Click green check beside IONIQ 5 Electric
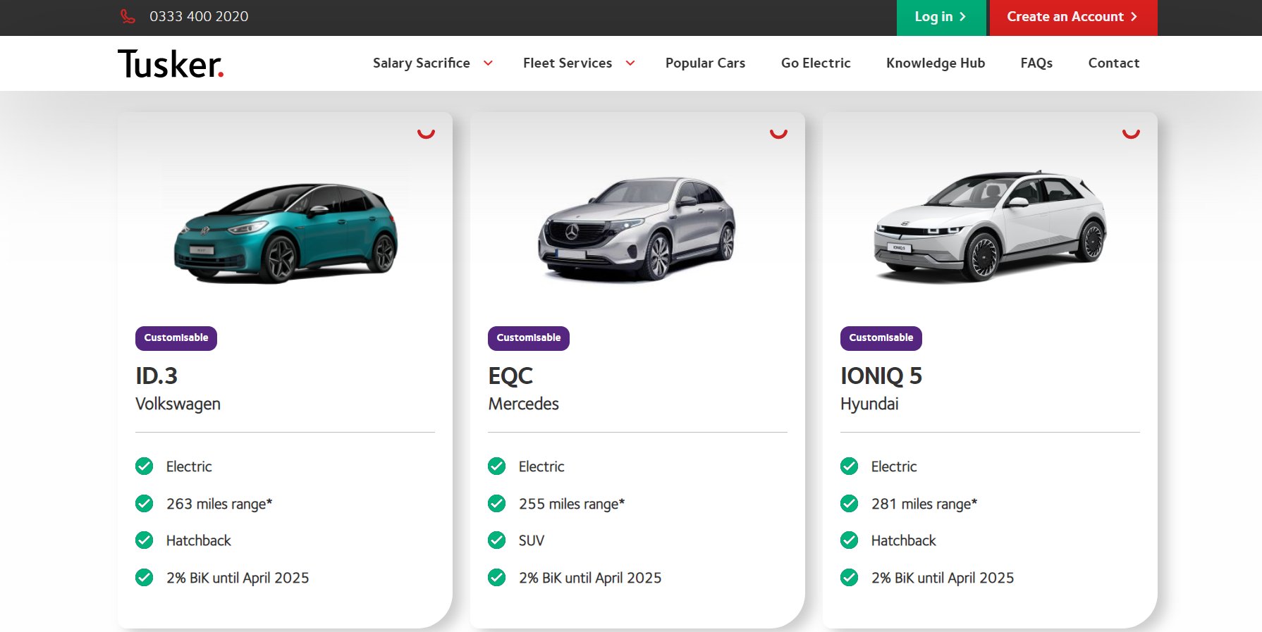This screenshot has height=632, width=1262. (x=850, y=466)
